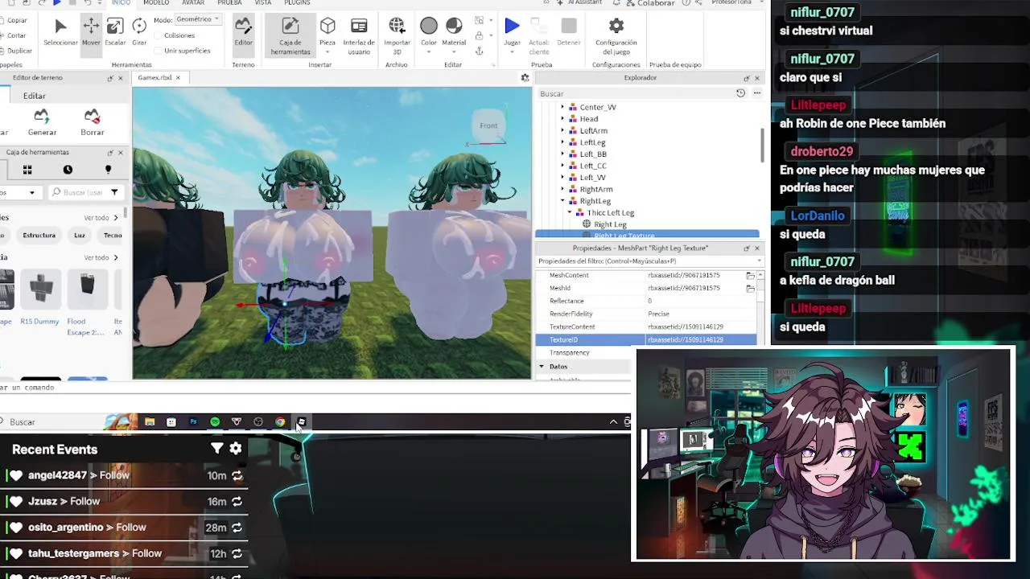The image size is (1030, 579).
Task: Enable the Colisiones checkbox
Action: coord(159,35)
